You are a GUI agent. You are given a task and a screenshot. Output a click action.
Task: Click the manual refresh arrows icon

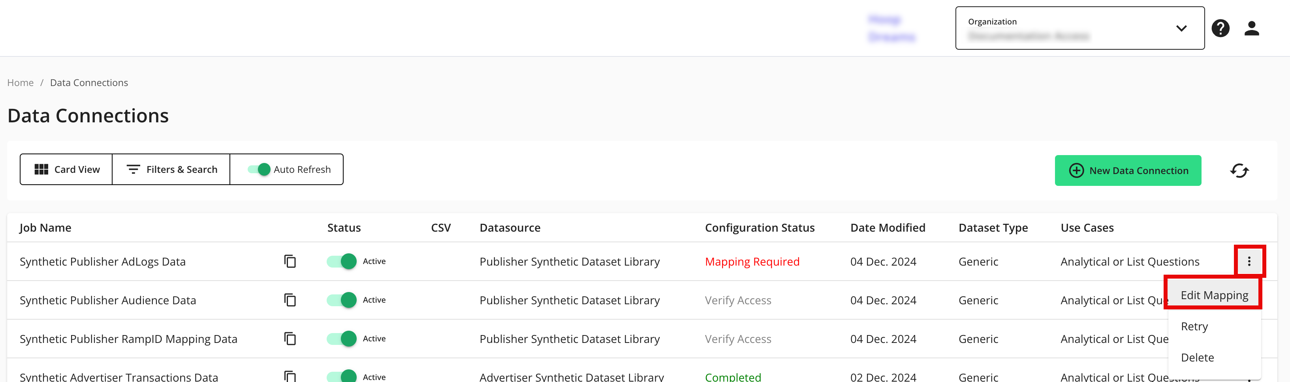1239,171
